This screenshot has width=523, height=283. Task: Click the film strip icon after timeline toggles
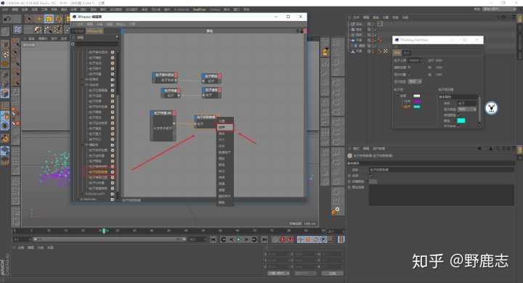341,239
